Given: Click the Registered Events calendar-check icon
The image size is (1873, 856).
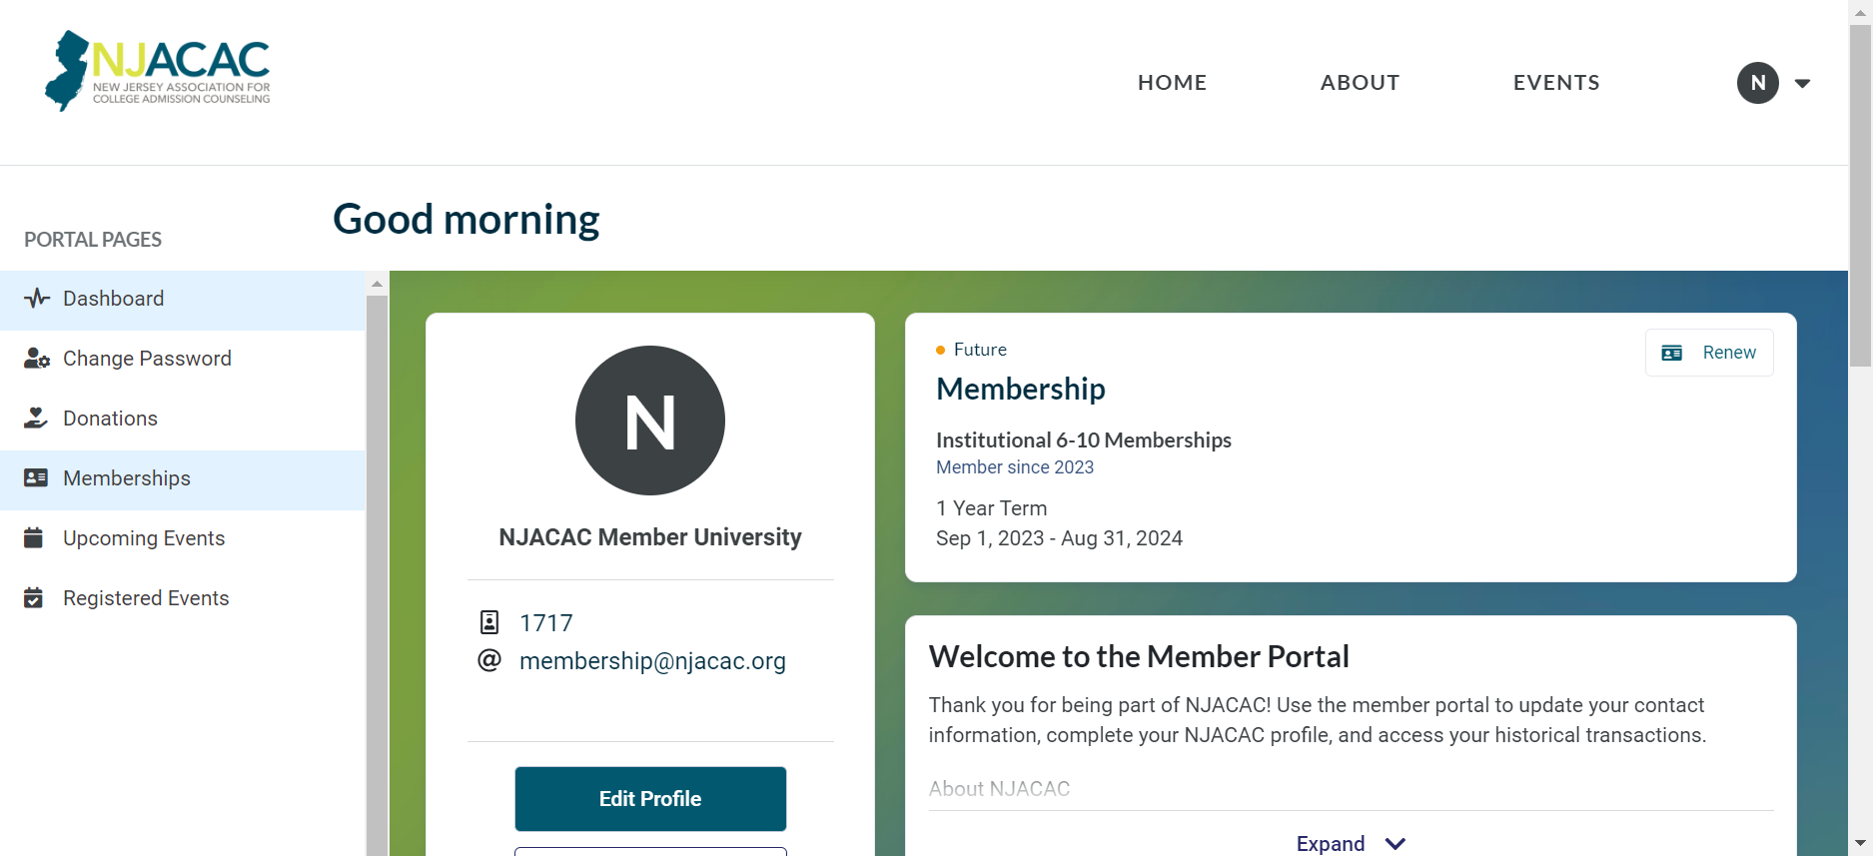Looking at the screenshot, I should coord(34,598).
